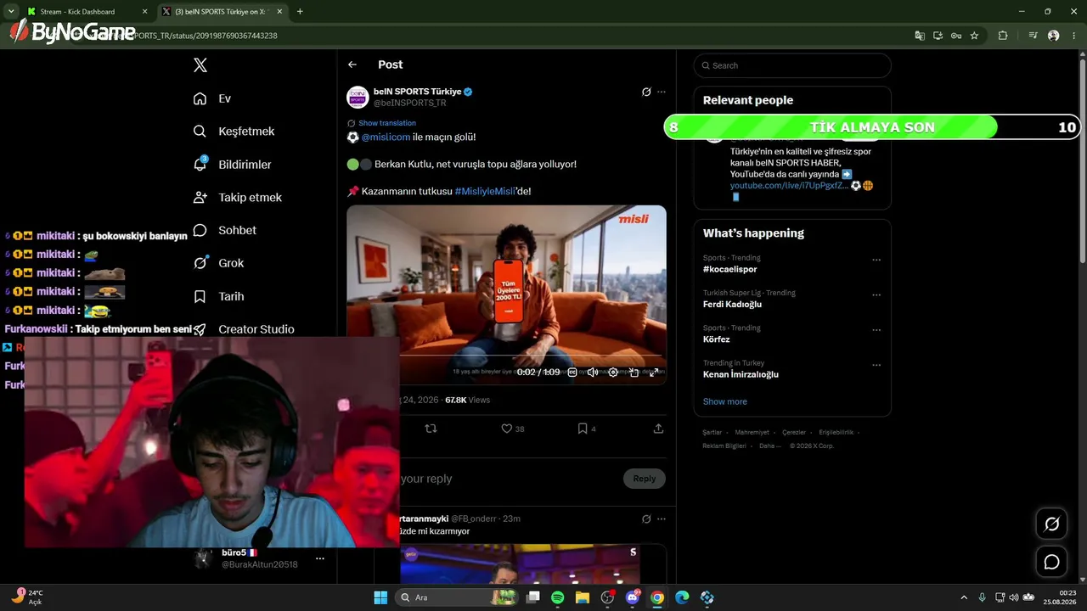
Task: Toggle picture-in-picture for the video
Action: point(634,373)
